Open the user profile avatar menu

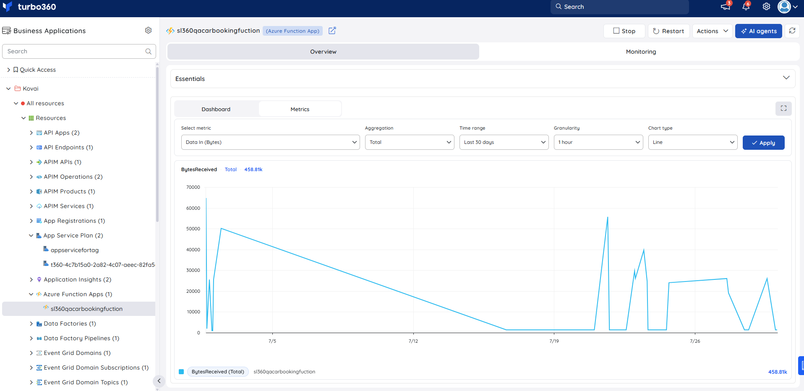(x=787, y=7)
